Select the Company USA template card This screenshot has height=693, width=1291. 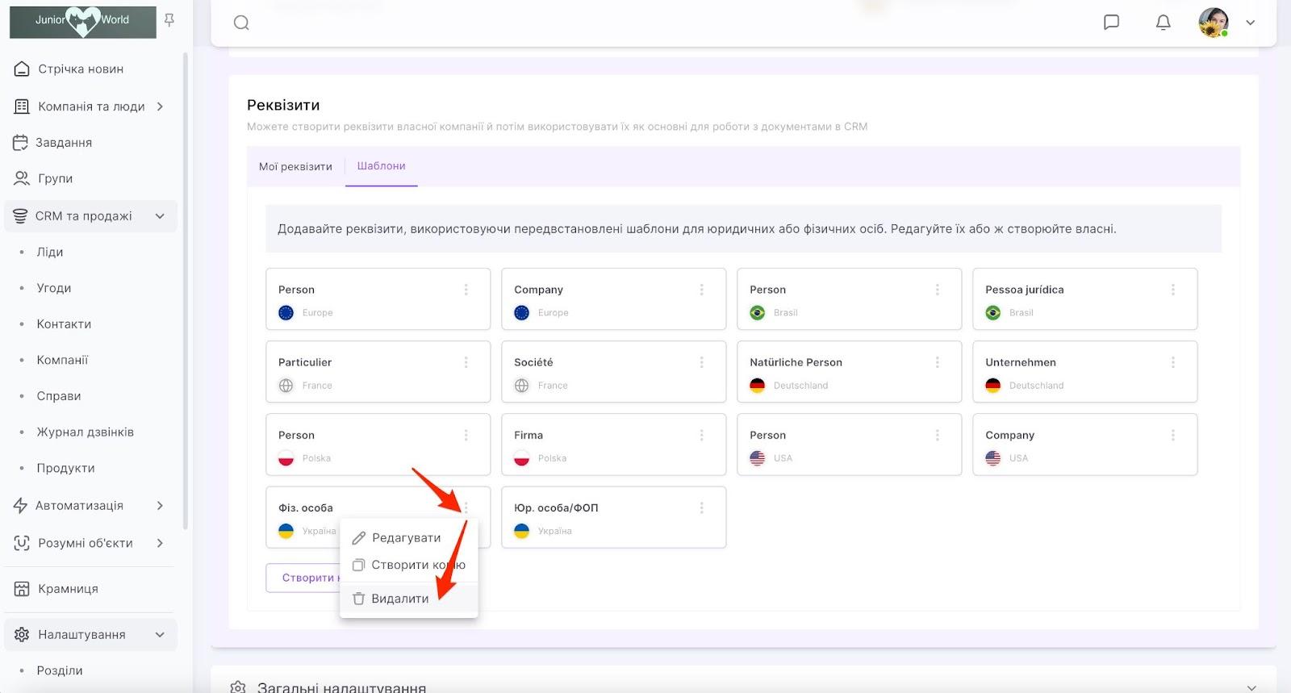(1084, 445)
